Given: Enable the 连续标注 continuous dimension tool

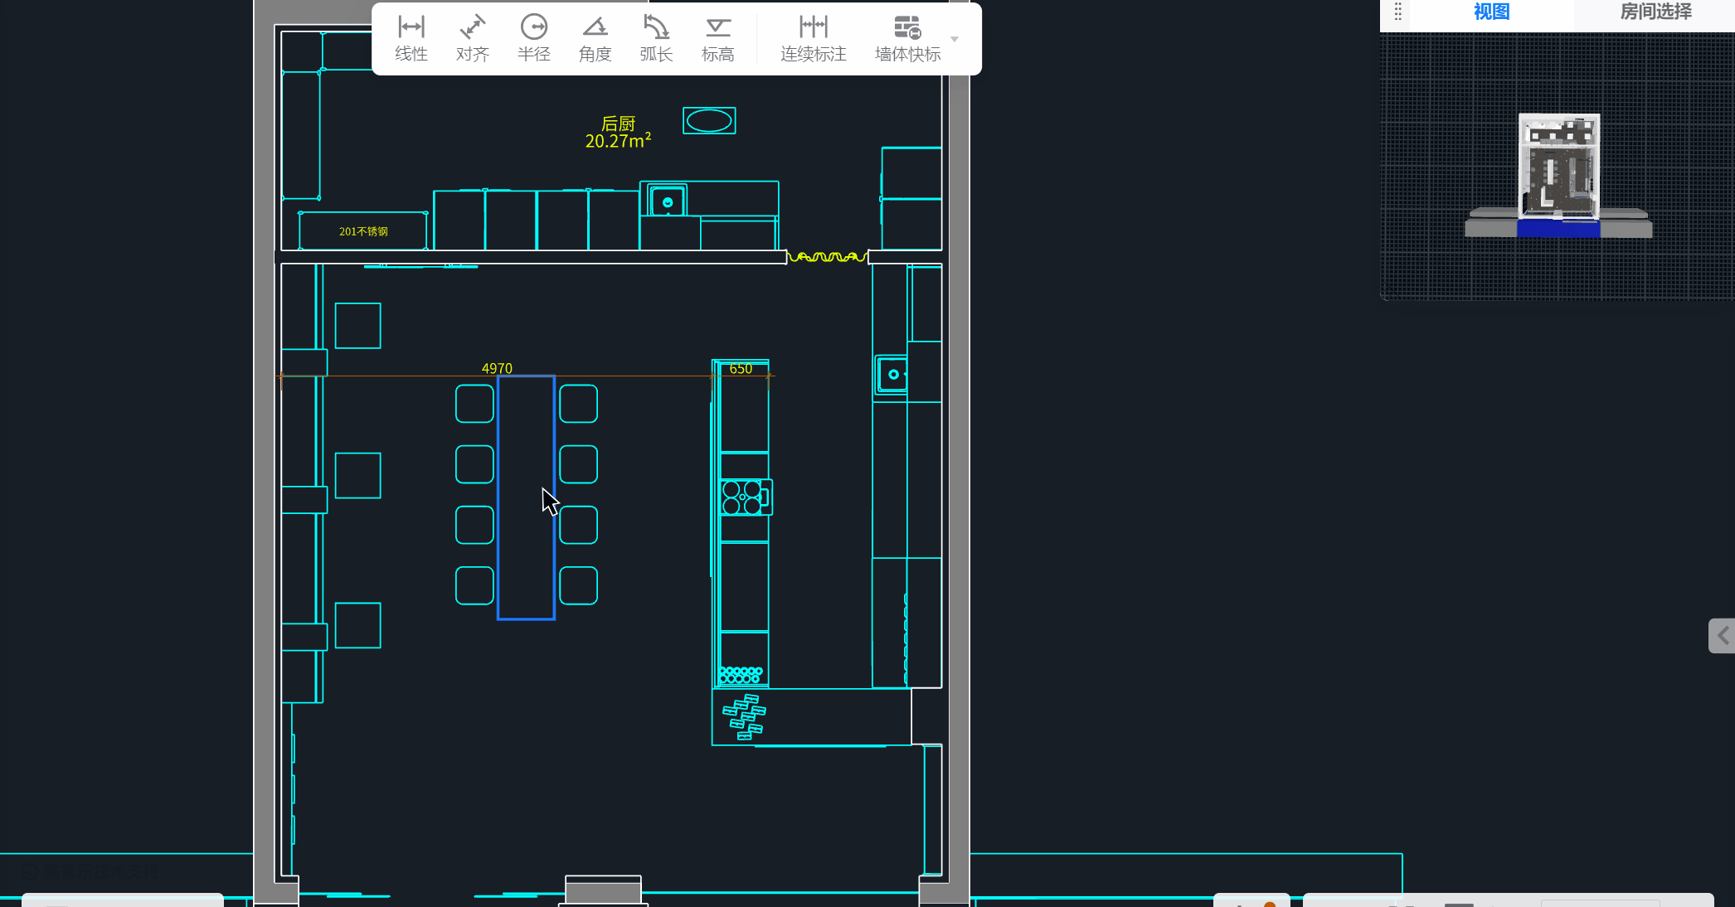Looking at the screenshot, I should point(813,38).
